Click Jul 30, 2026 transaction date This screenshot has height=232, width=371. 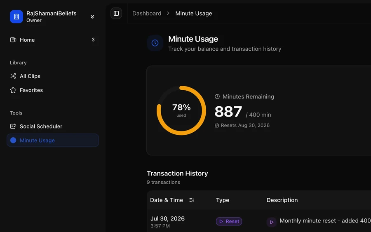click(x=167, y=218)
